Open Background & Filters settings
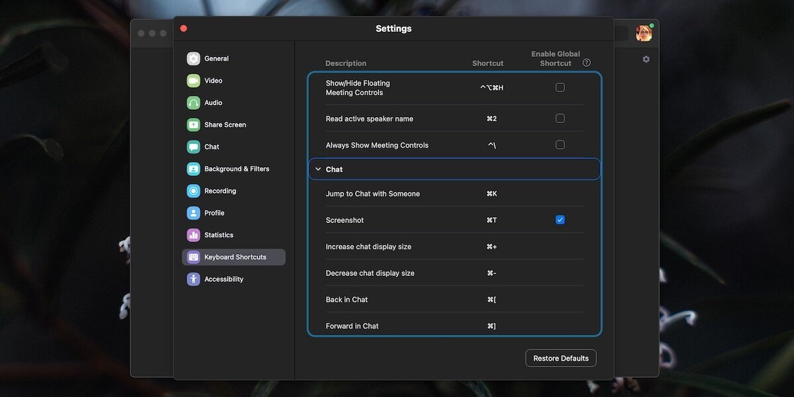Viewport: 794px width, 397px height. pyautogui.click(x=193, y=168)
